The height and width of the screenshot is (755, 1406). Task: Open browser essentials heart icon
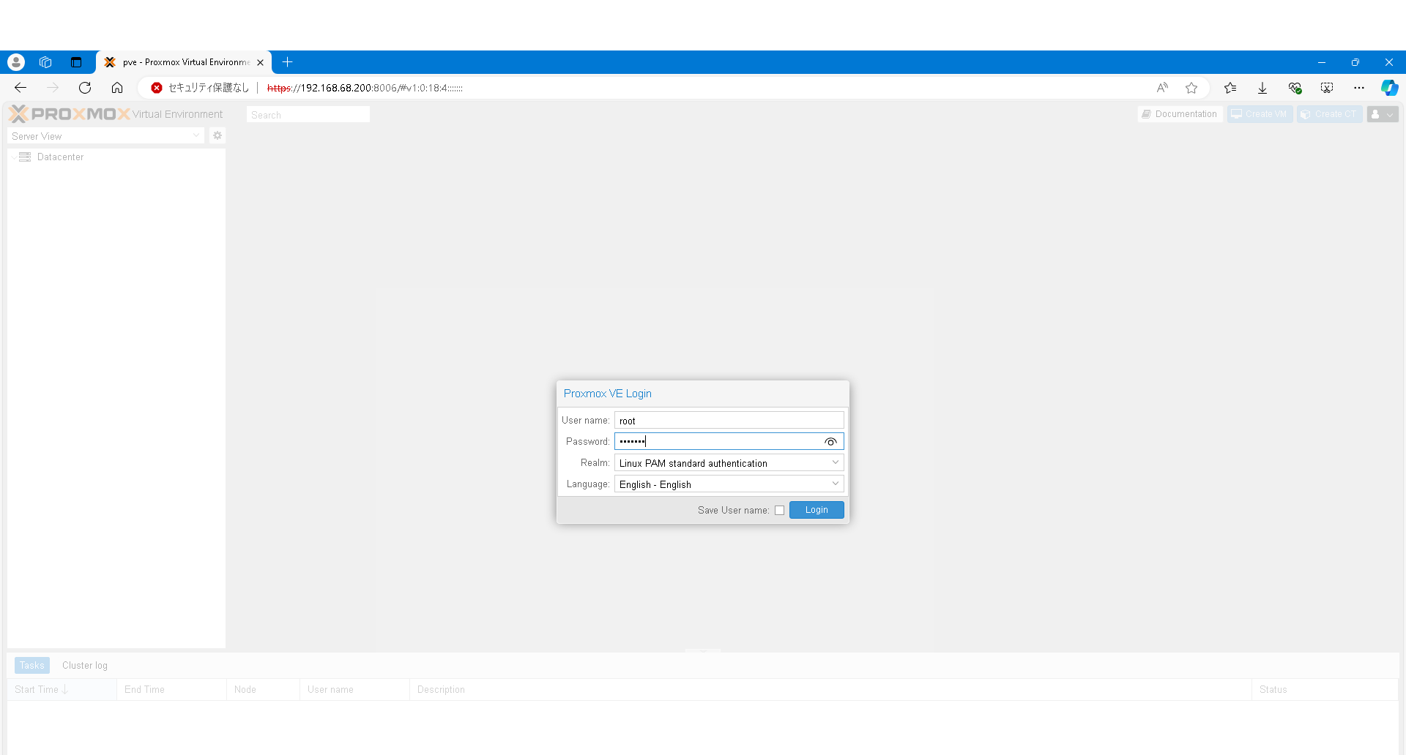pyautogui.click(x=1295, y=88)
